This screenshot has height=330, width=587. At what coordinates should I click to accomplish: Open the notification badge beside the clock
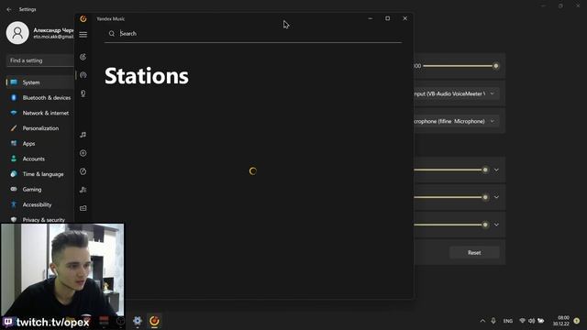577,321
